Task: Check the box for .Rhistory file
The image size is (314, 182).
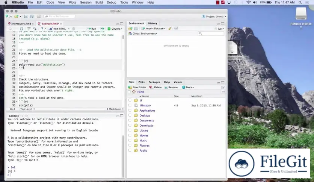Action: (130, 105)
